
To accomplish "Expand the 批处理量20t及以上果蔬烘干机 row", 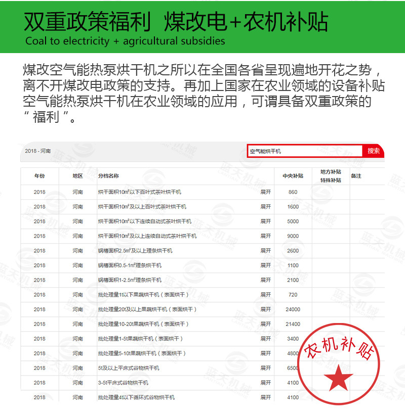I will (x=266, y=309).
